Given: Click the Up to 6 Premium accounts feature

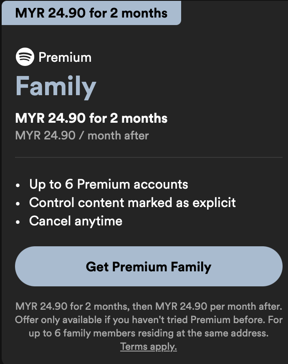Looking at the screenshot, I should pyautogui.click(x=109, y=184).
